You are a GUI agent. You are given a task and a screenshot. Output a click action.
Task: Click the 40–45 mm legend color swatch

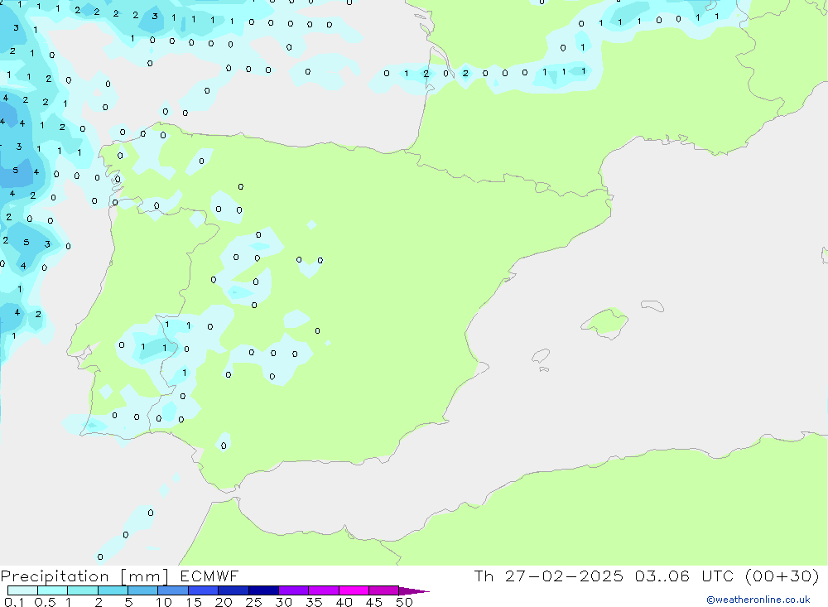click(x=354, y=590)
